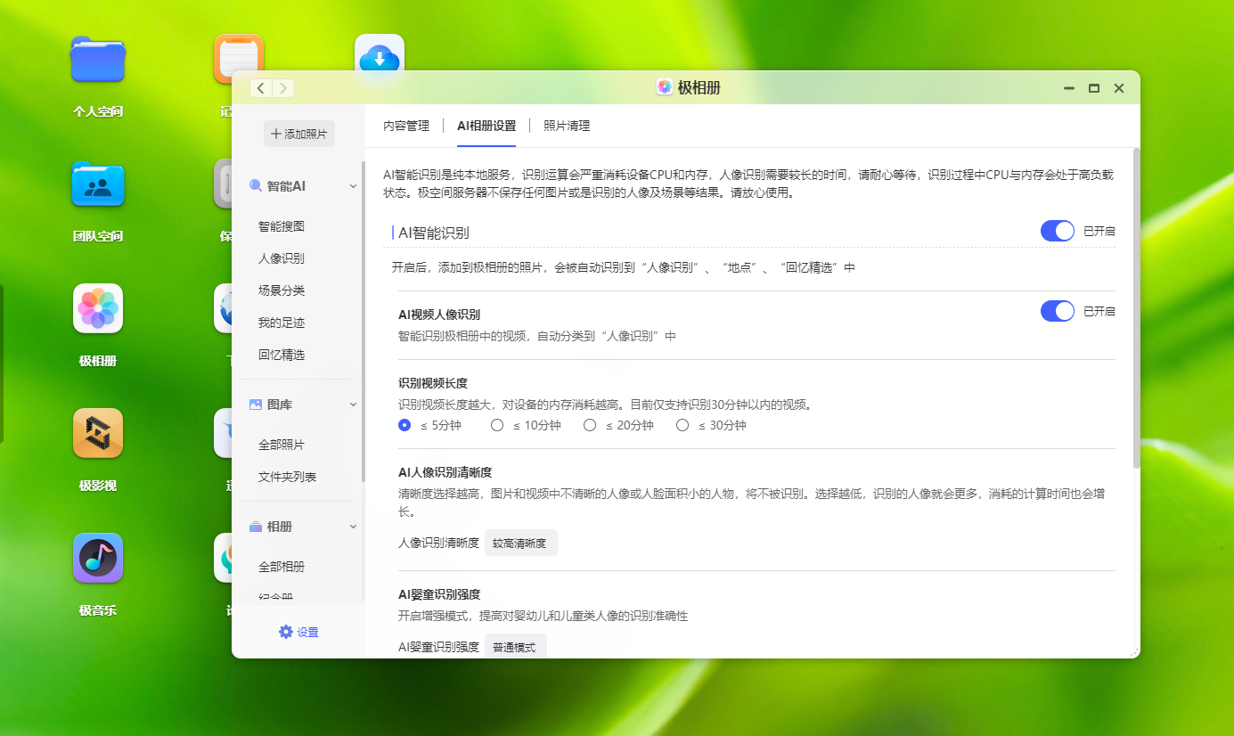Viewport: 1234px width, 736px height.
Task: Open the cloud download desktop icon
Action: (x=380, y=53)
